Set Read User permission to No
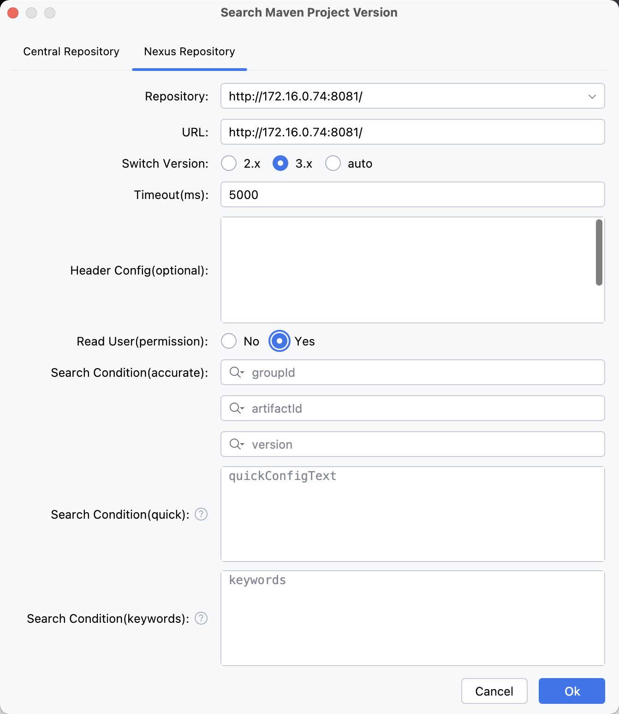 [x=229, y=341]
